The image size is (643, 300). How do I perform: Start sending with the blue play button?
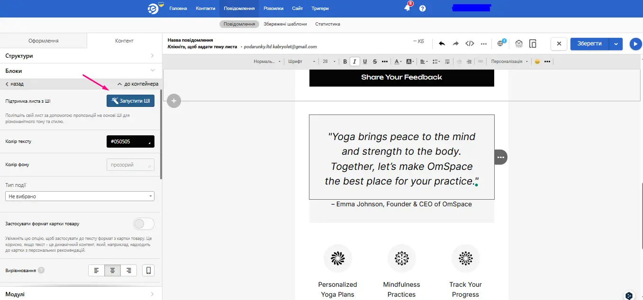(635, 44)
